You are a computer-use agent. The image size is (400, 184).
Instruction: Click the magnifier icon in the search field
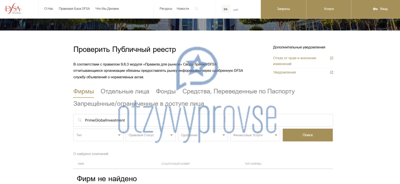(80, 120)
